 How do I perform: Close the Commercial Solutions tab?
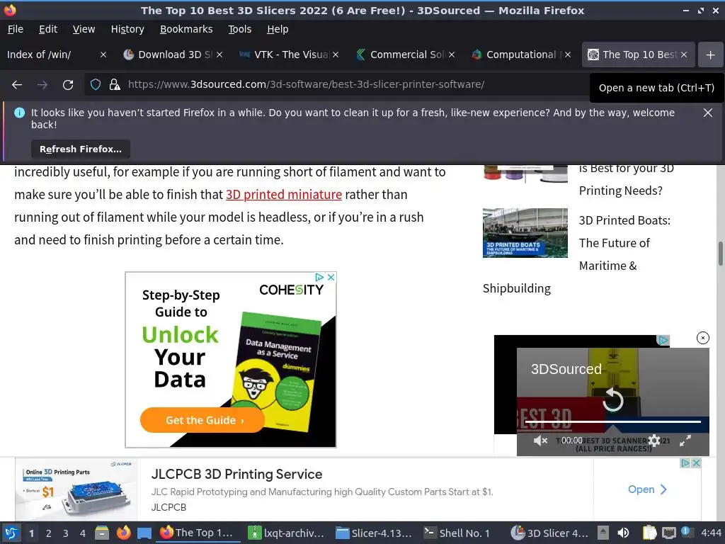tap(451, 55)
